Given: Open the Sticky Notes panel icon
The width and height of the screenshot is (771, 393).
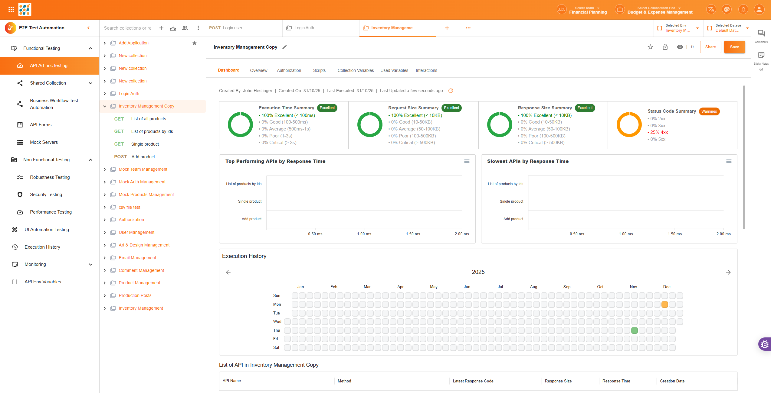Looking at the screenshot, I should tap(761, 55).
